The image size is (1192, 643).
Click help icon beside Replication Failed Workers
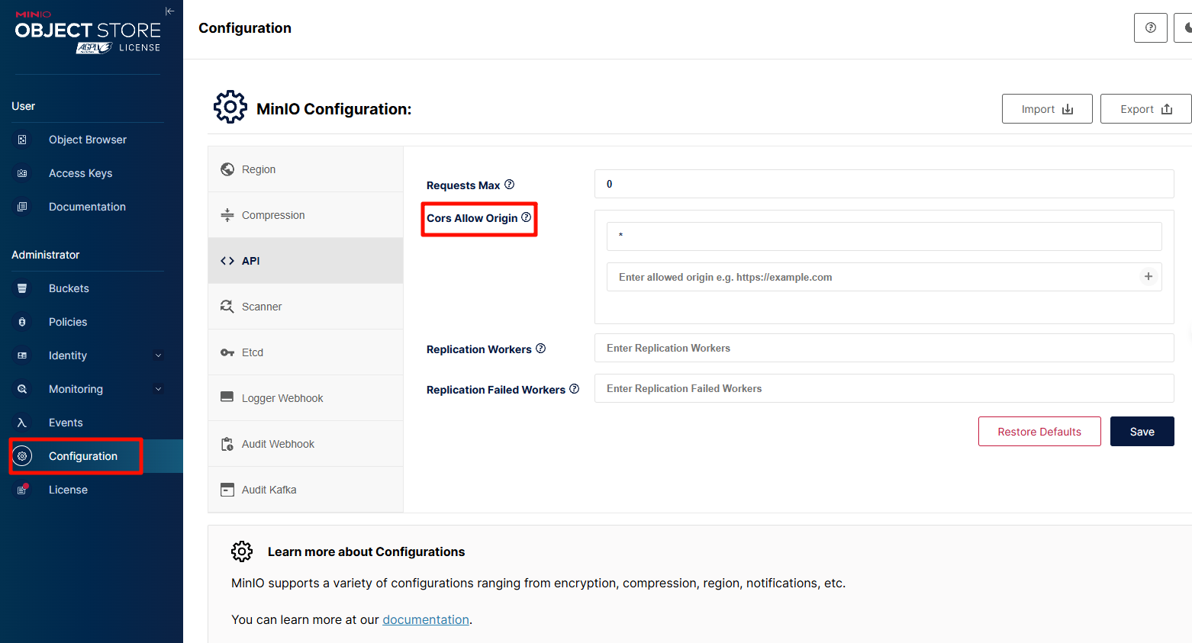(574, 389)
